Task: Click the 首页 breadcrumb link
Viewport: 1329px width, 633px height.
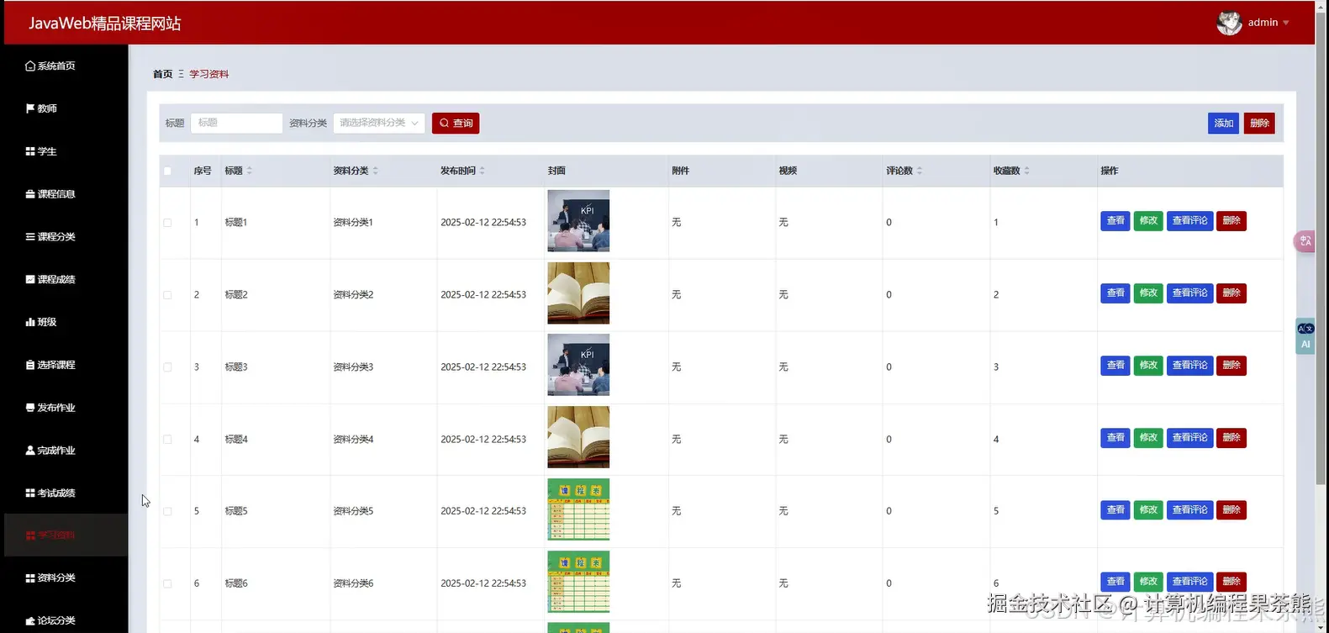Action: tap(162, 74)
